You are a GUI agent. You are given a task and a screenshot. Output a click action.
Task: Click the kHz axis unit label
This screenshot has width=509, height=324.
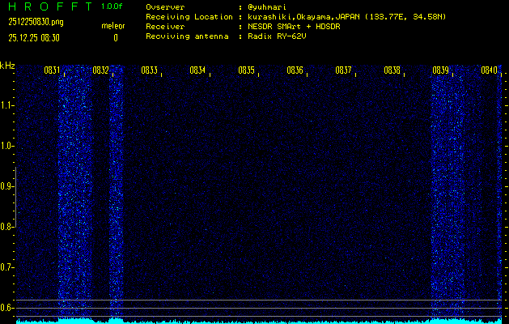pos(8,65)
